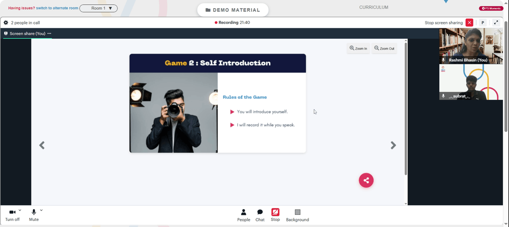Zoom Out on the slide
This screenshot has width=509, height=227.
(x=384, y=48)
